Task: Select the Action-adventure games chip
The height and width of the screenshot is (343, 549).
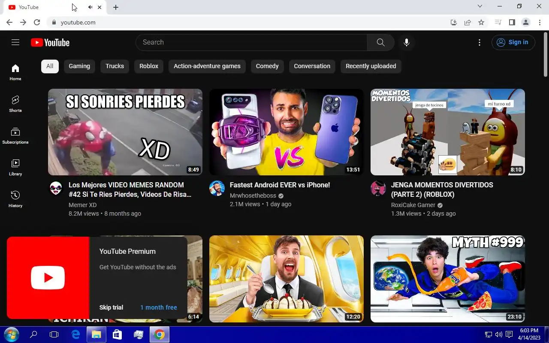Action: pos(207,66)
